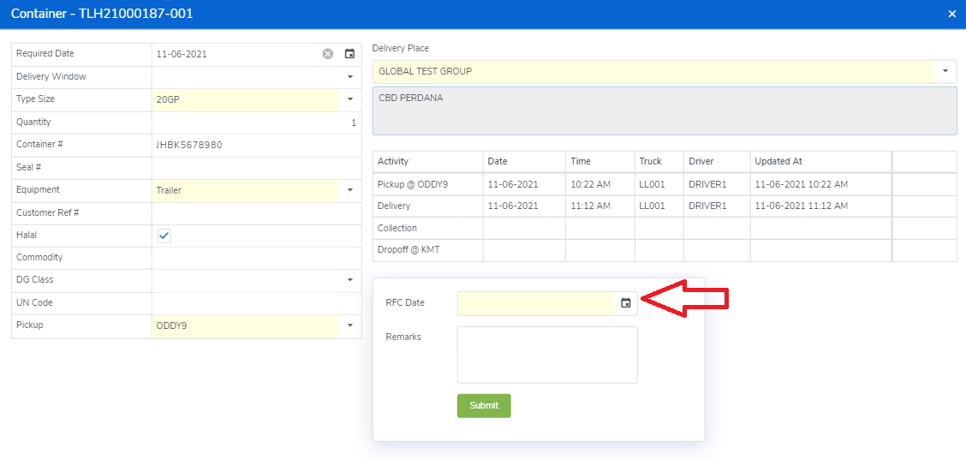Uncheck the Halal checkbox

pos(164,236)
